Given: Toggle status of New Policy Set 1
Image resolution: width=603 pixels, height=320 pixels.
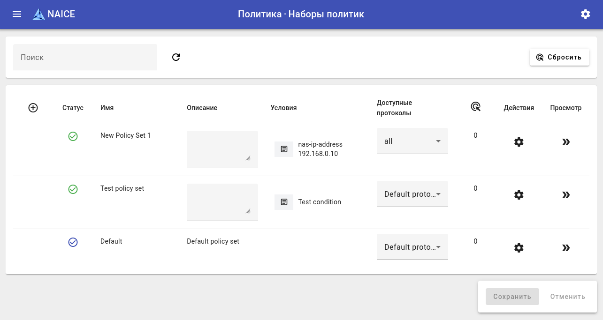Looking at the screenshot, I should (x=73, y=136).
